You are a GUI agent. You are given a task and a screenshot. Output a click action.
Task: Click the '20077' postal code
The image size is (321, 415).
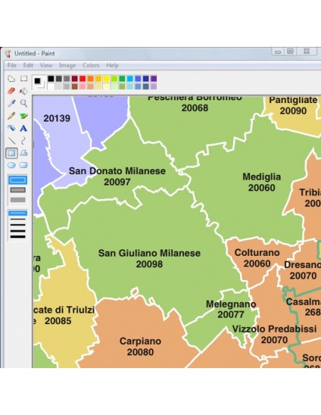point(231,315)
